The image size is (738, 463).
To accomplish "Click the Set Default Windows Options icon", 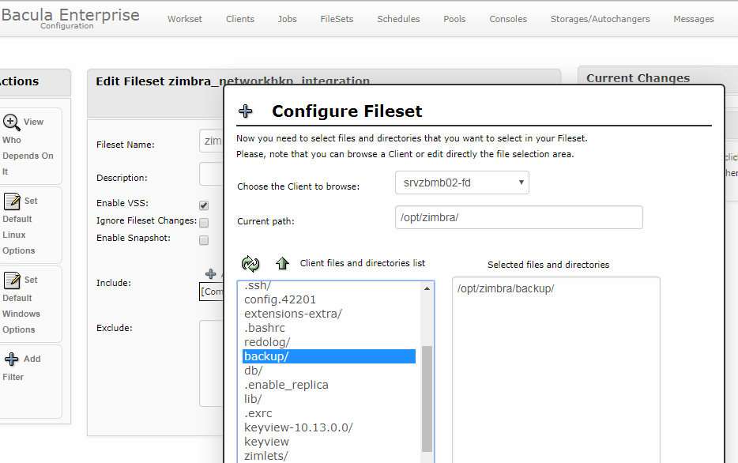I will pos(12,280).
